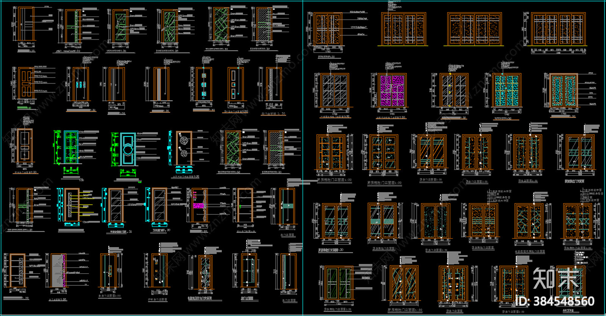
Task: Pick the single door with small orange squares
Action: pyautogui.click(x=159, y=271)
